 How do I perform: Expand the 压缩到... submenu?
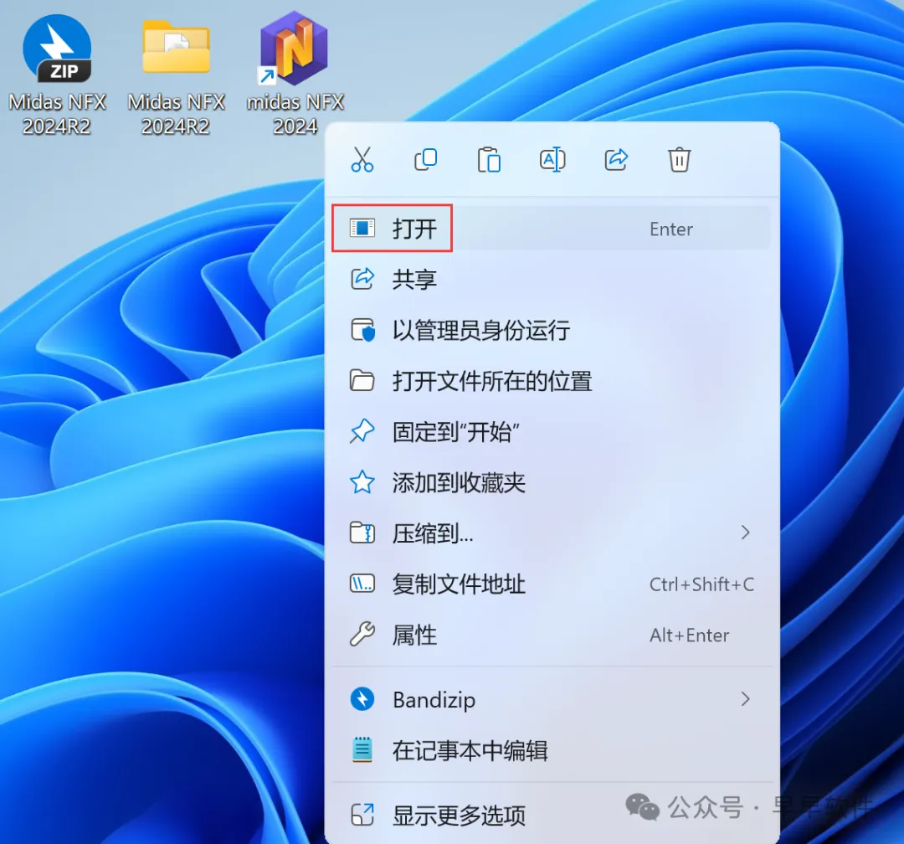click(551, 533)
